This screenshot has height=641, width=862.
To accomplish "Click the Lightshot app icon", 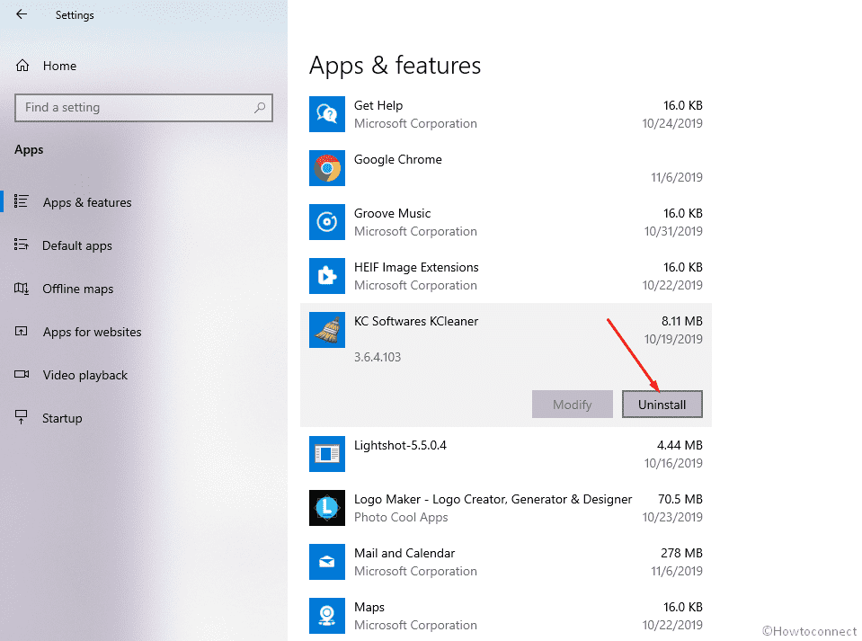I will [327, 453].
